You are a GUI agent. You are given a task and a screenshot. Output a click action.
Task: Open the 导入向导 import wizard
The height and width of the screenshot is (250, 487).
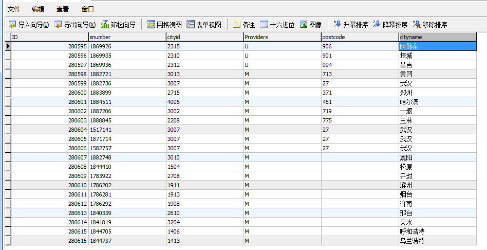point(29,25)
